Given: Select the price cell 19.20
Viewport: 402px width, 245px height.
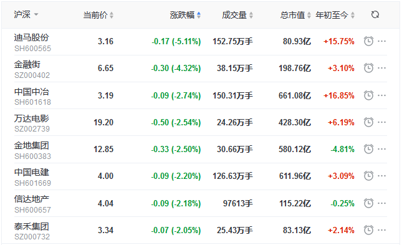Looking at the screenshot, I should pos(103,122).
